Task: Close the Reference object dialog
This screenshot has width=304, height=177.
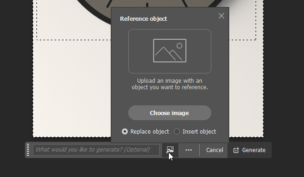Action: pyautogui.click(x=221, y=16)
